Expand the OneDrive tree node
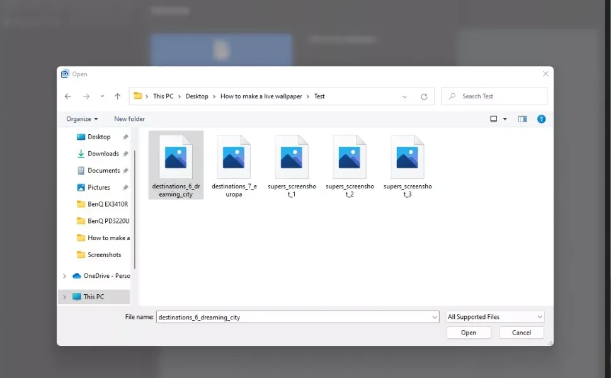611x378 pixels. pyautogui.click(x=64, y=276)
